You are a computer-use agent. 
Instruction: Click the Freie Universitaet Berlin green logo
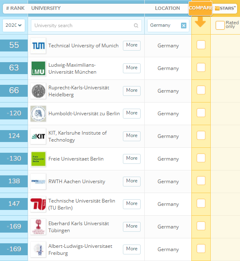coord(38,159)
